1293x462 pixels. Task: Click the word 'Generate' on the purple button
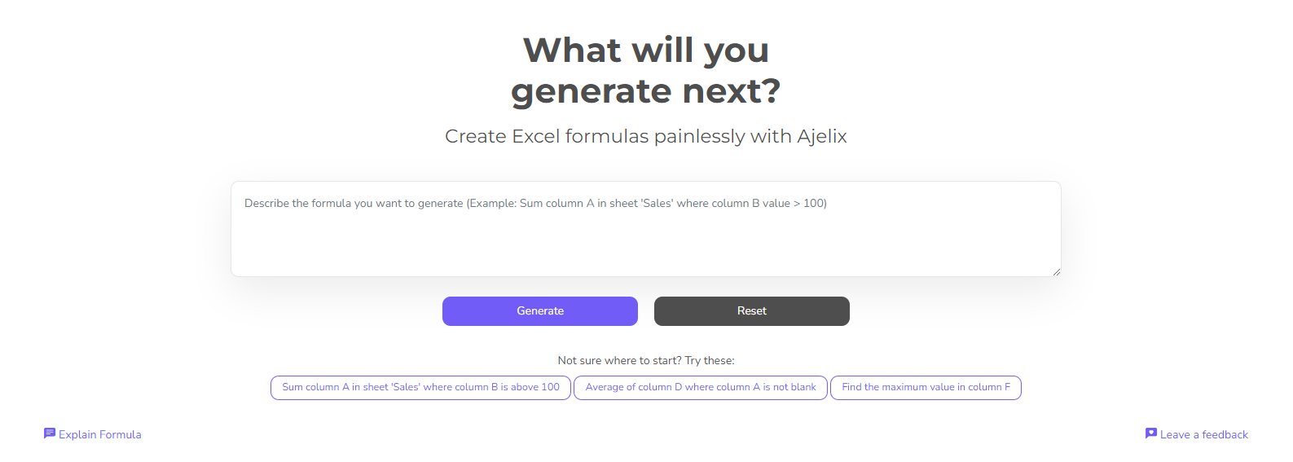click(540, 311)
